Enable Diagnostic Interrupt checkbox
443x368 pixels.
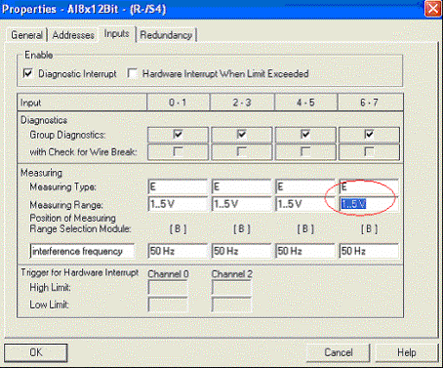(28, 73)
